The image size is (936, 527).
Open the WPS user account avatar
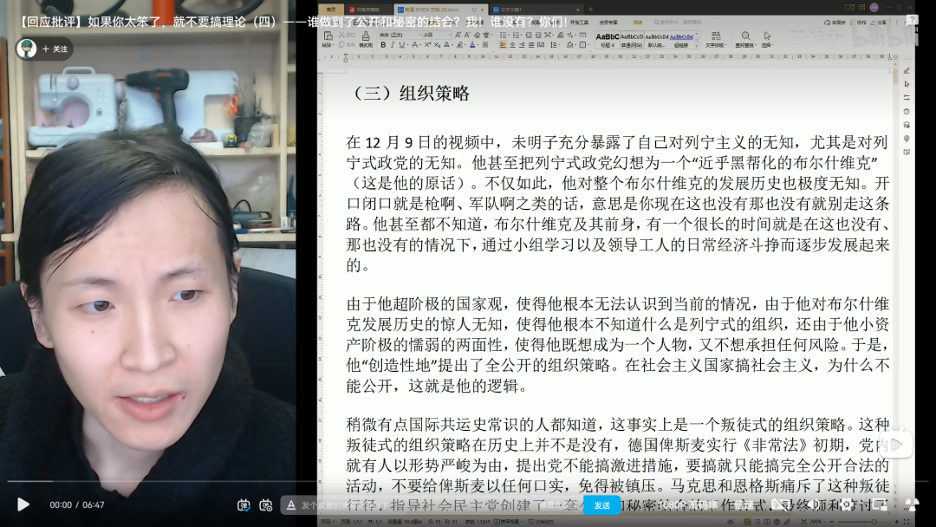tap(874, 7)
